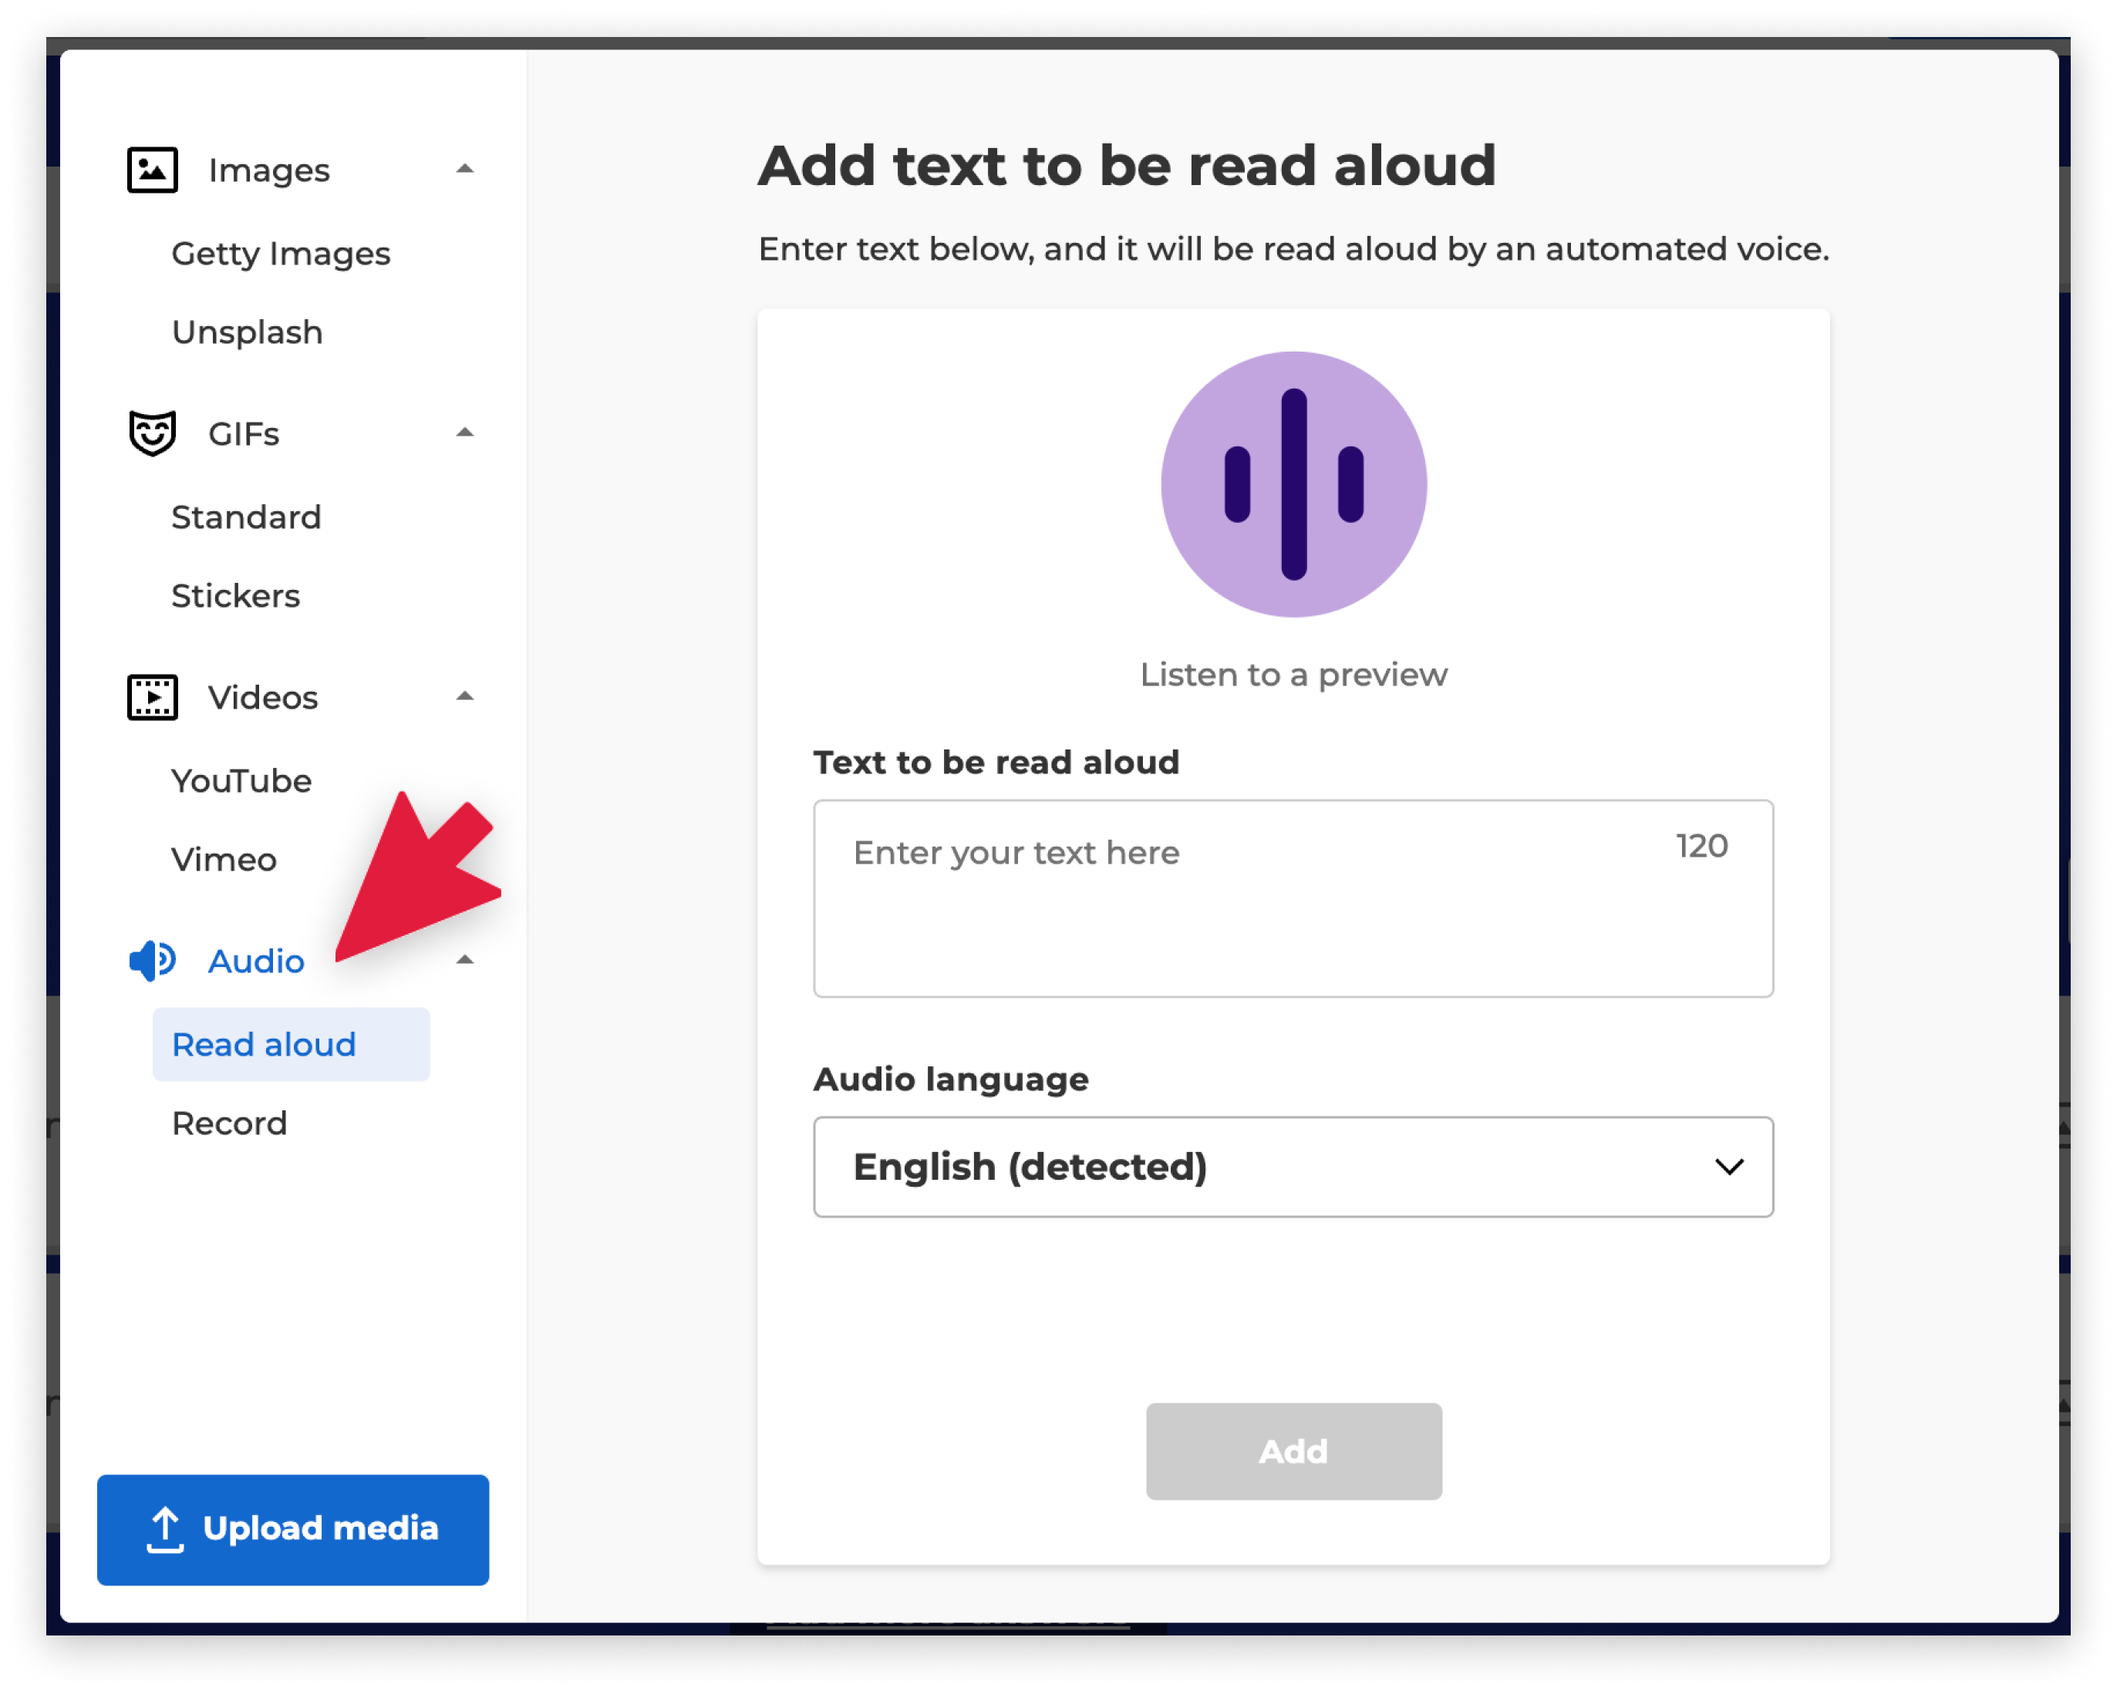2117x1691 pixels.
Task: Click the Videos category label
Action: coord(263,697)
